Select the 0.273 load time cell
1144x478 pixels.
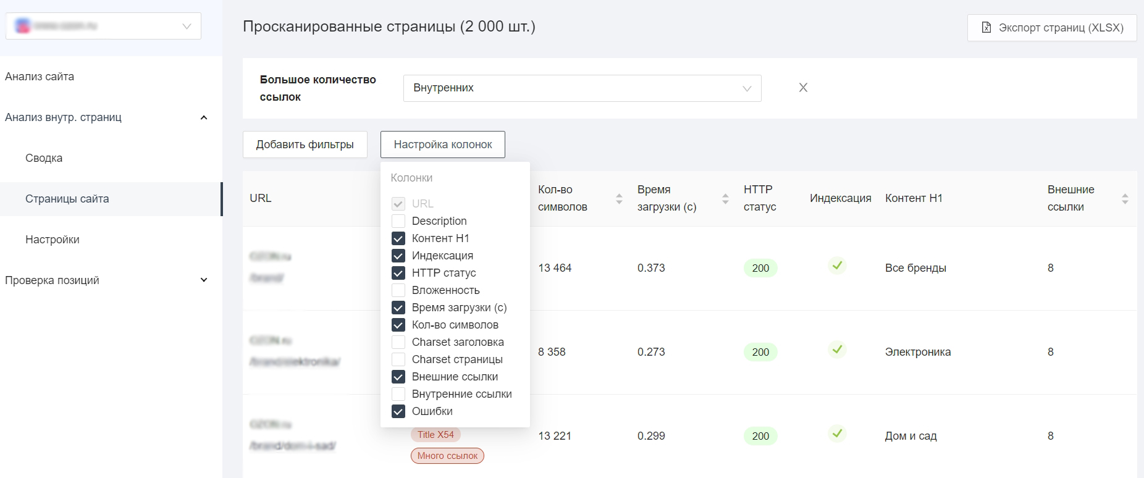point(651,352)
